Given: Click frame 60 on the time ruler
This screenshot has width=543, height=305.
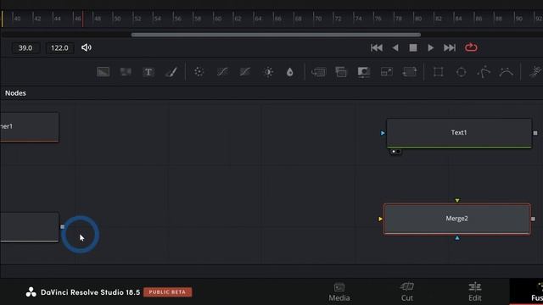Looking at the screenshot, I should pyautogui.click(x=217, y=19).
